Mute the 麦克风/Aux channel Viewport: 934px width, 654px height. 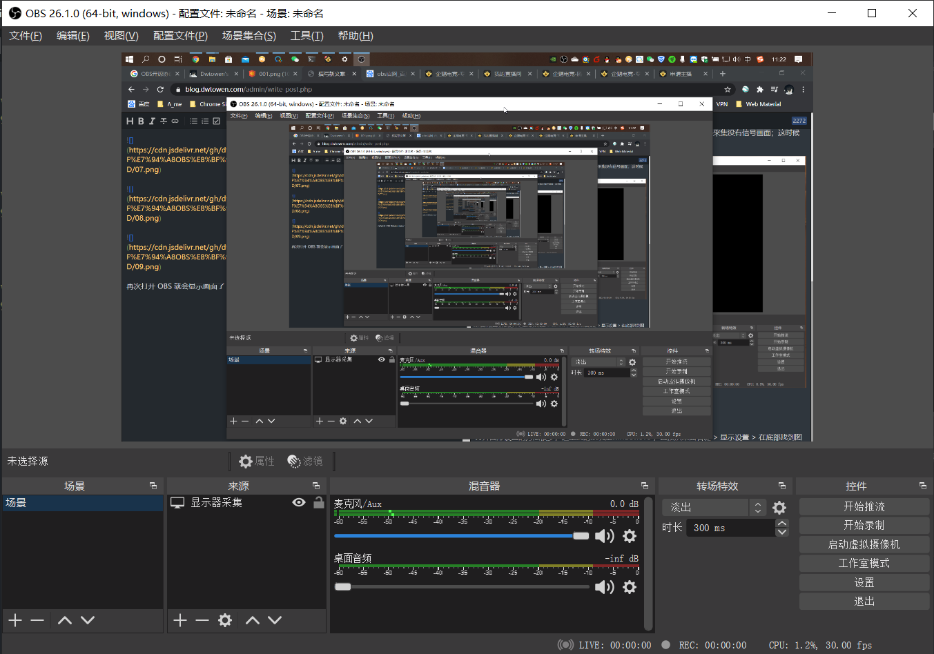pyautogui.click(x=605, y=536)
